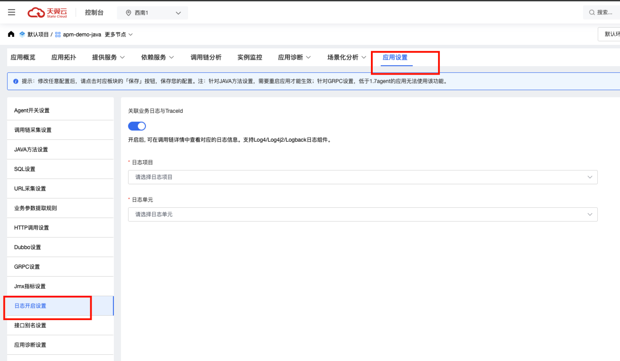Viewport: 620px width, 361px height.
Task: Open the 西南1 region selector
Action: [153, 13]
